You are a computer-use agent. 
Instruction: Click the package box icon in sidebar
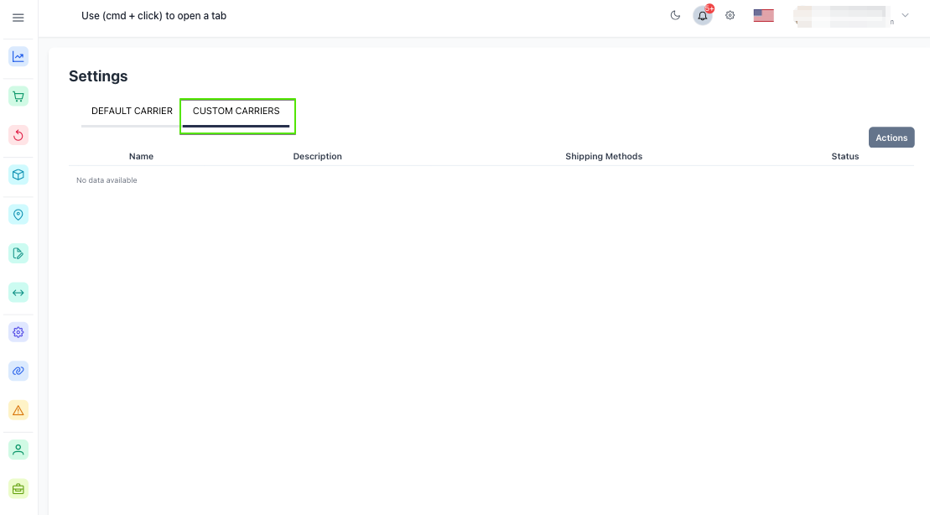coord(18,174)
